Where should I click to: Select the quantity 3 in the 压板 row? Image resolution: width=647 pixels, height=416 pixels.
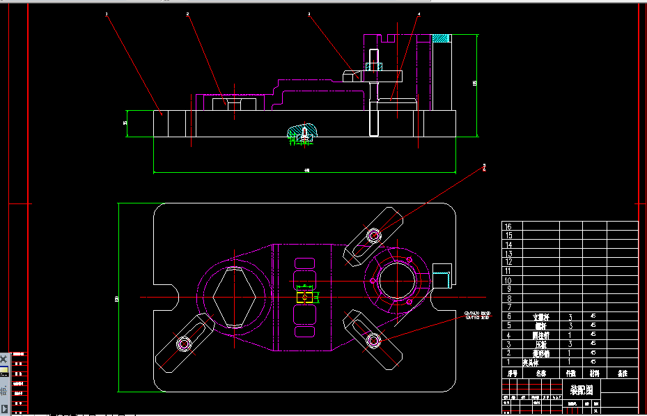point(570,344)
